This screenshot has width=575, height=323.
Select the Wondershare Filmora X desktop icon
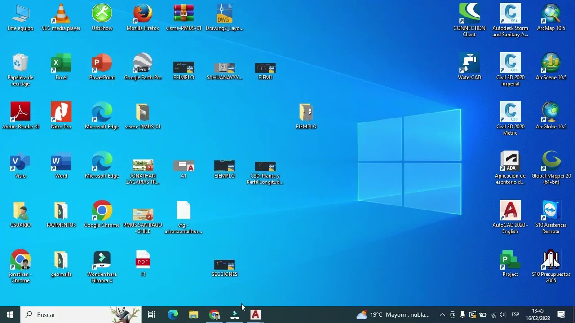102,267
